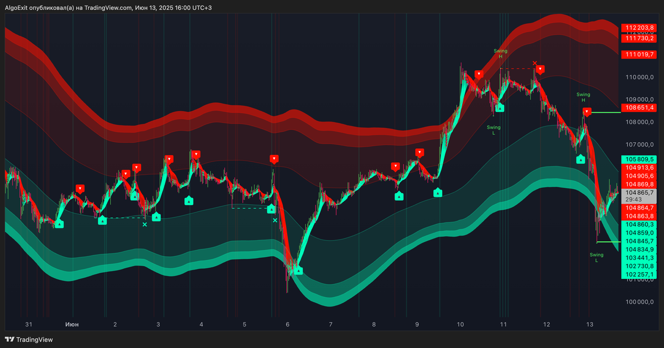
Task: Click the buy badge beneath June 5 candles
Action: click(x=271, y=209)
